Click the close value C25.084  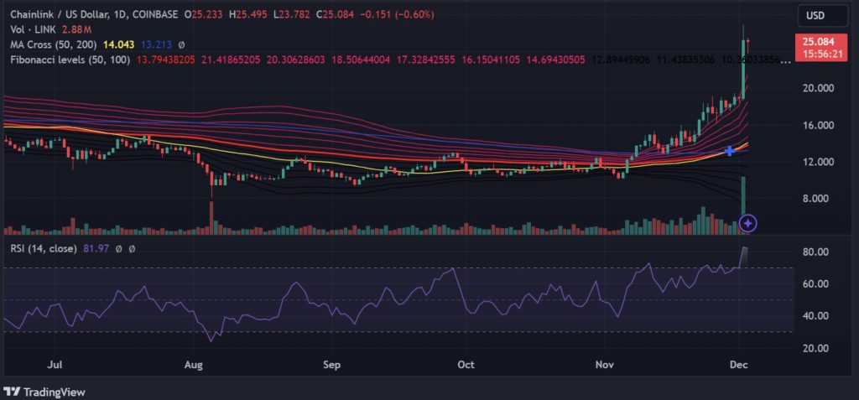coord(335,15)
